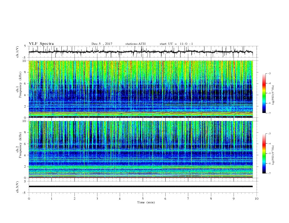
Task: Click time axis tick label '8'
Action: (x=211, y=199)
